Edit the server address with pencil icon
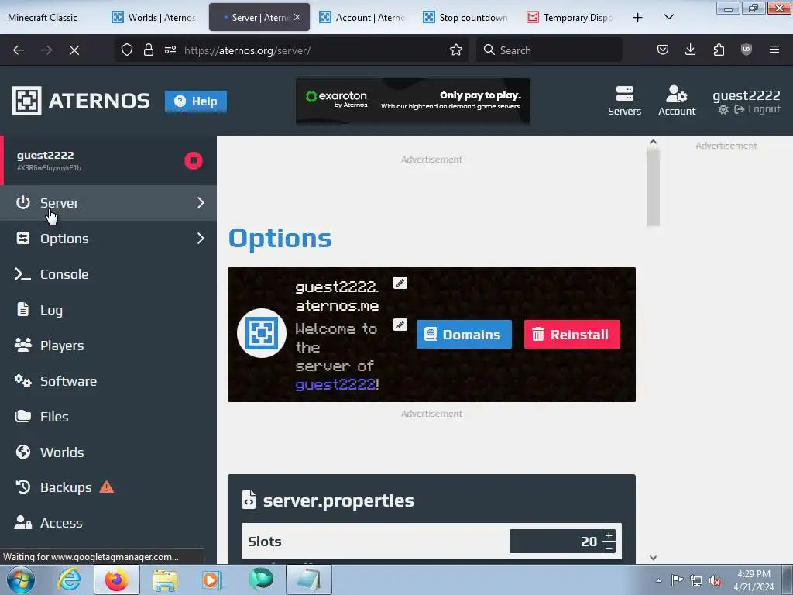Screen dimensions: 793x595 [x=400, y=283]
